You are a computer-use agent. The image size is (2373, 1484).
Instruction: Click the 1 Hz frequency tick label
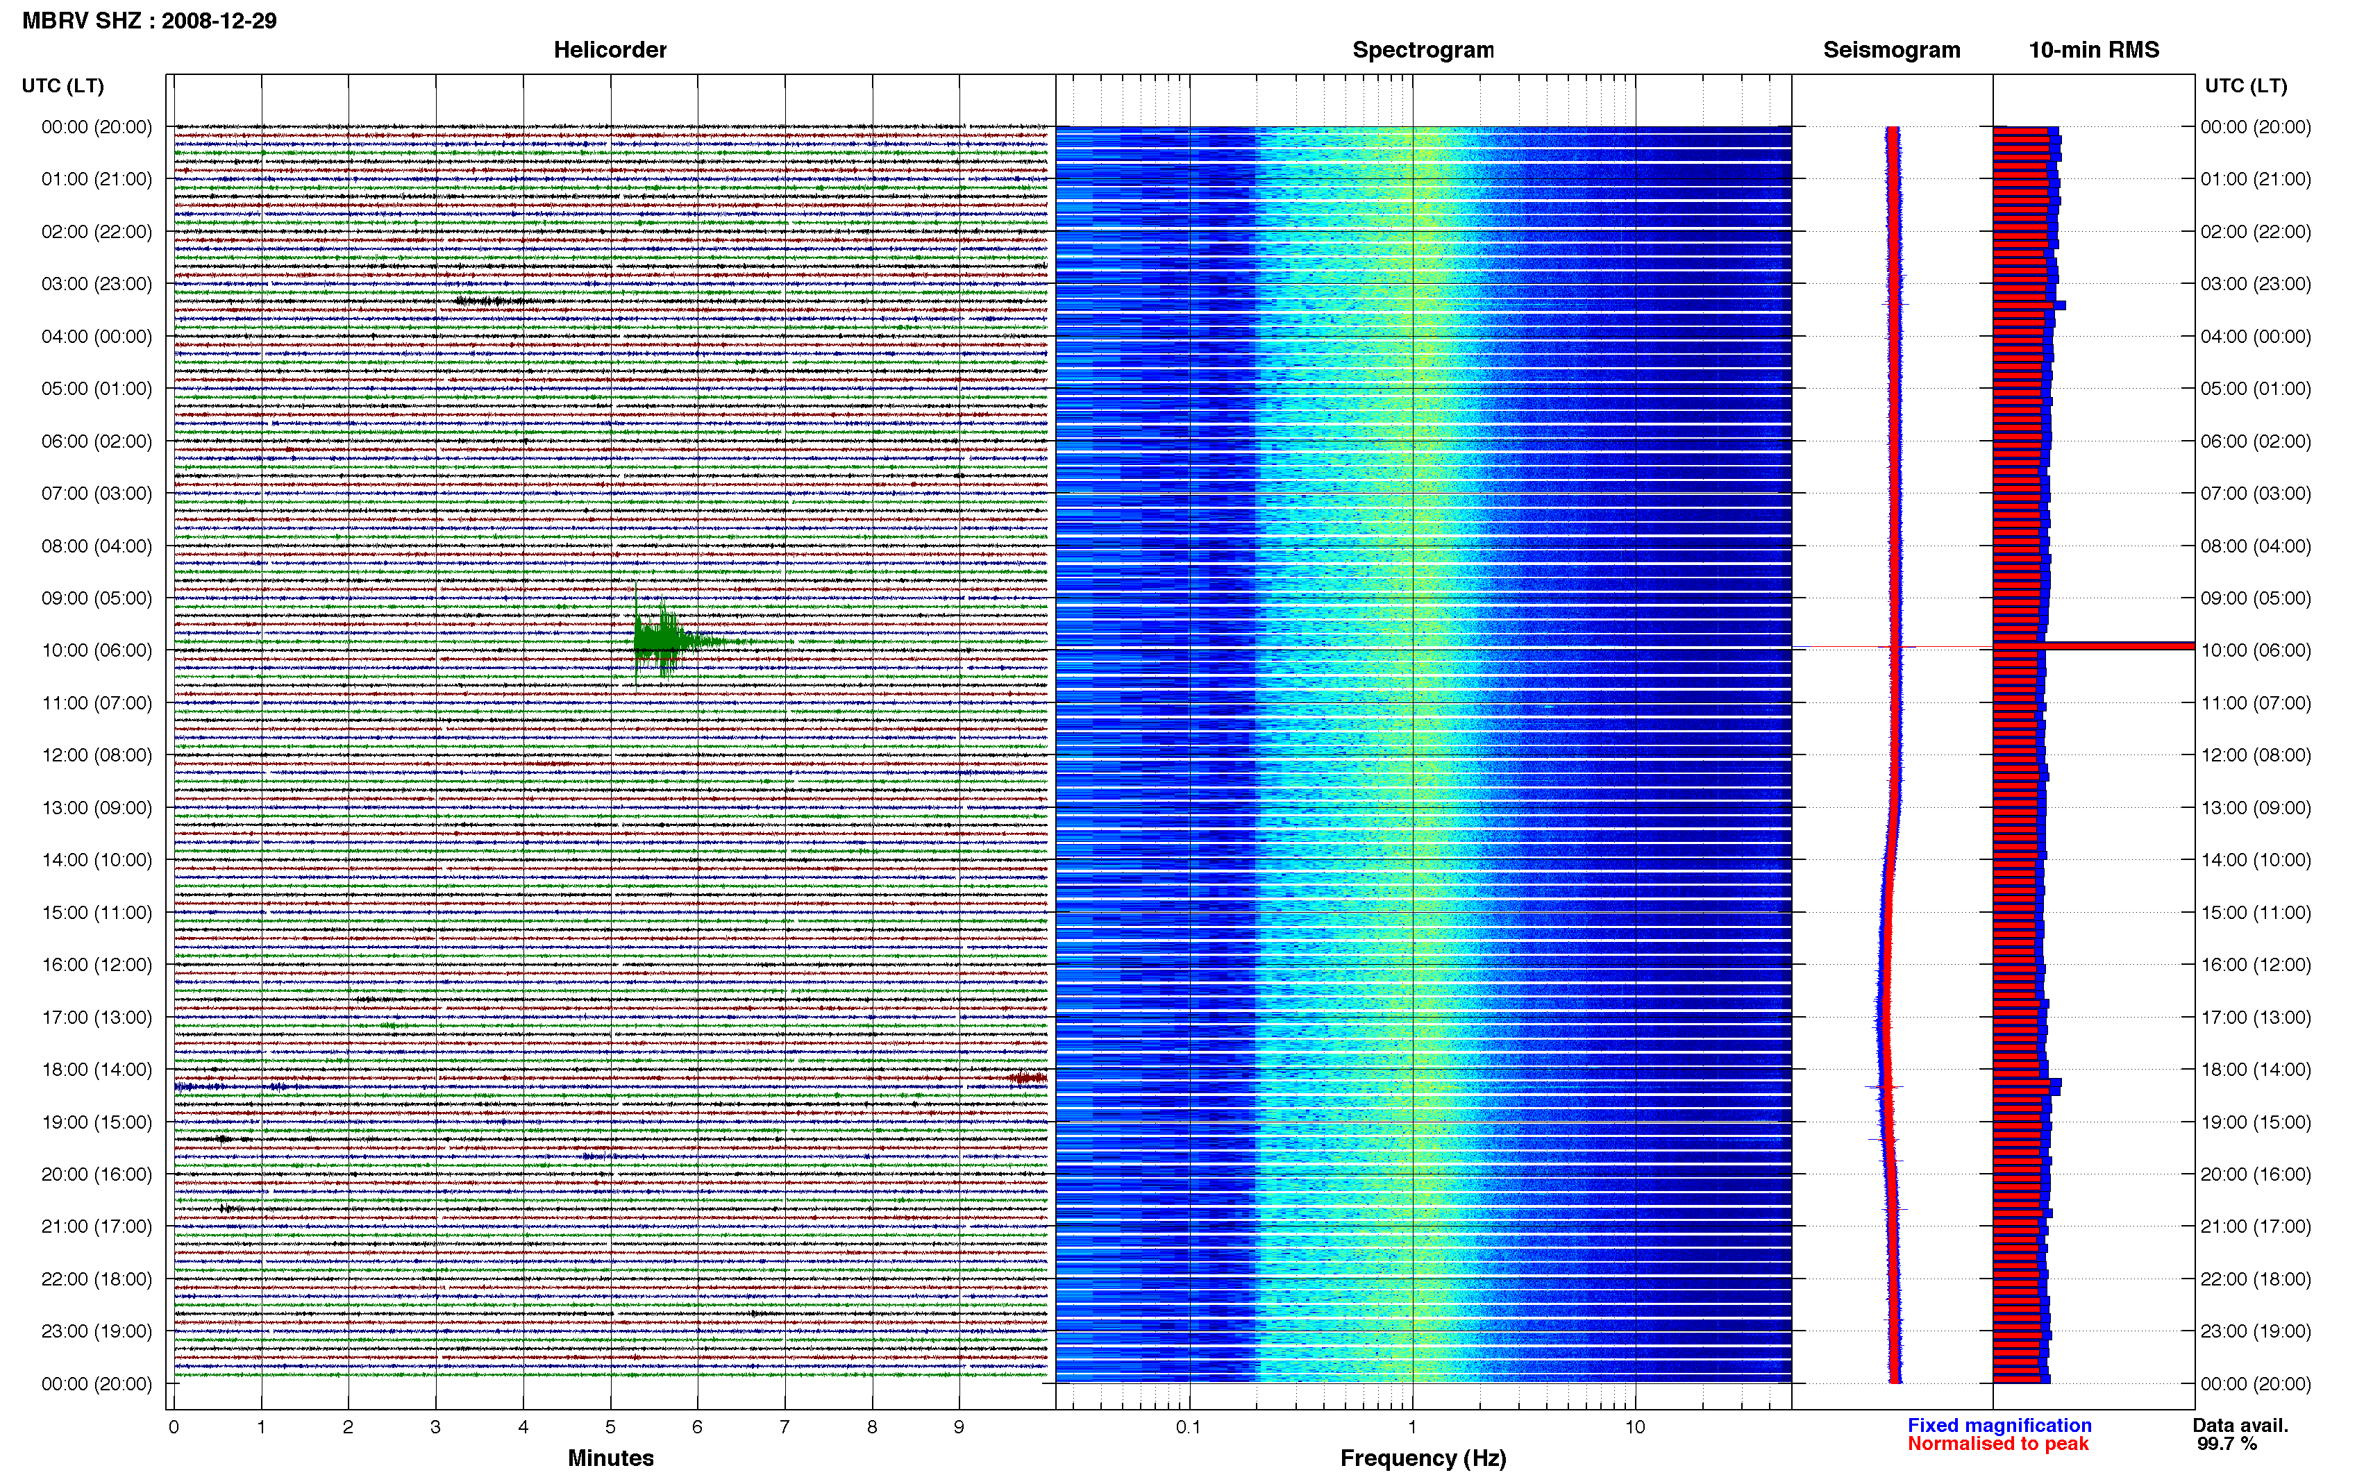pyautogui.click(x=1412, y=1427)
